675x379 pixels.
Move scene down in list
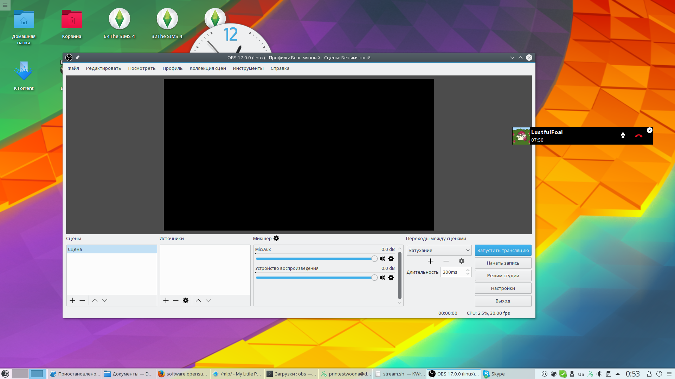pyautogui.click(x=105, y=300)
